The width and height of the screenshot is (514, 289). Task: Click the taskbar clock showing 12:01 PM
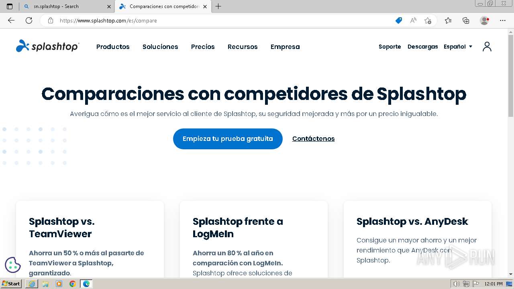click(493, 284)
